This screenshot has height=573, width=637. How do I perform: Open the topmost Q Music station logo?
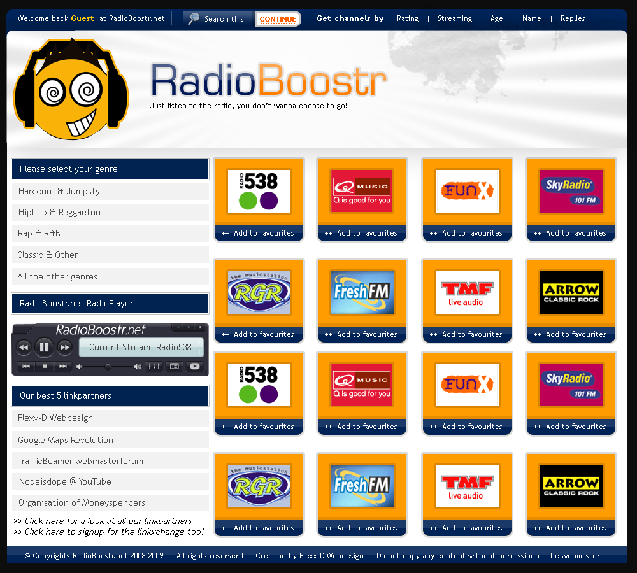pyautogui.click(x=362, y=191)
